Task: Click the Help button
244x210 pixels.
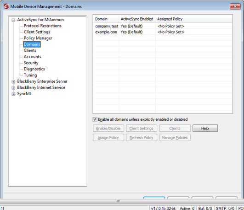Action: click(205, 128)
